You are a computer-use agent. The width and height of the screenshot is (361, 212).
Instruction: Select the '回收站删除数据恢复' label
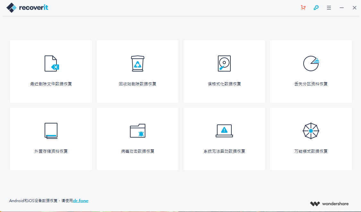[x=138, y=84]
